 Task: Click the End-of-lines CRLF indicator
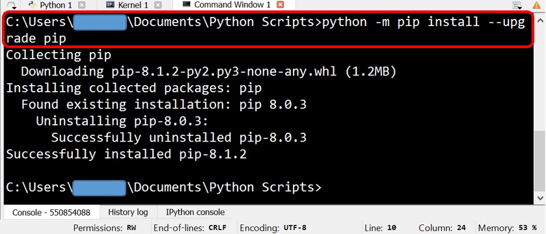[190, 228]
